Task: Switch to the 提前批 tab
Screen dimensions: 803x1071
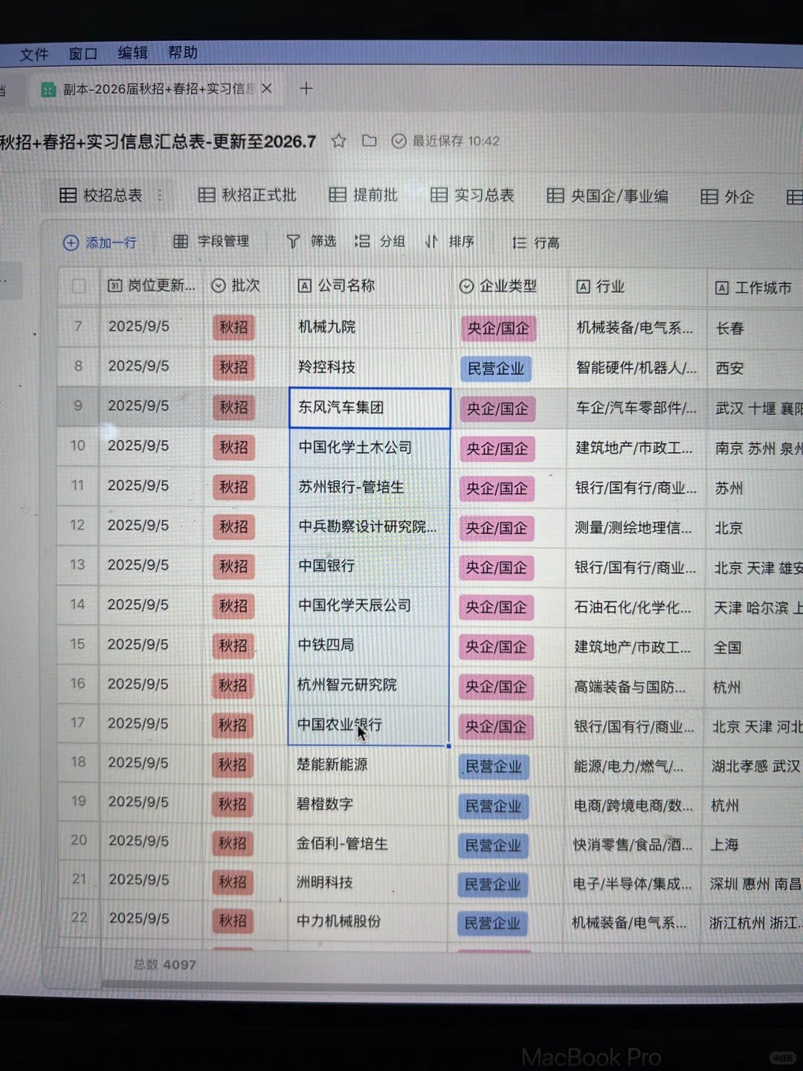Action: [x=364, y=195]
